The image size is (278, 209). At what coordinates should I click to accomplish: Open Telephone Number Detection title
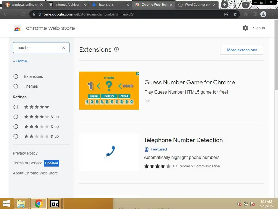pyautogui.click(x=183, y=140)
